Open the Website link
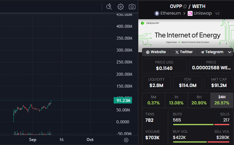The width and height of the screenshot is (234, 145). point(156,52)
